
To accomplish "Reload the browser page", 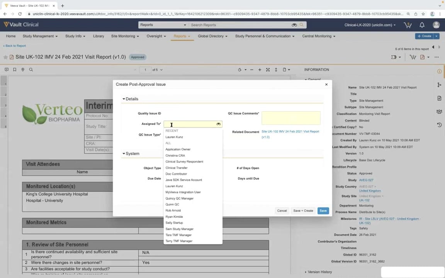I will pos(20,14).
